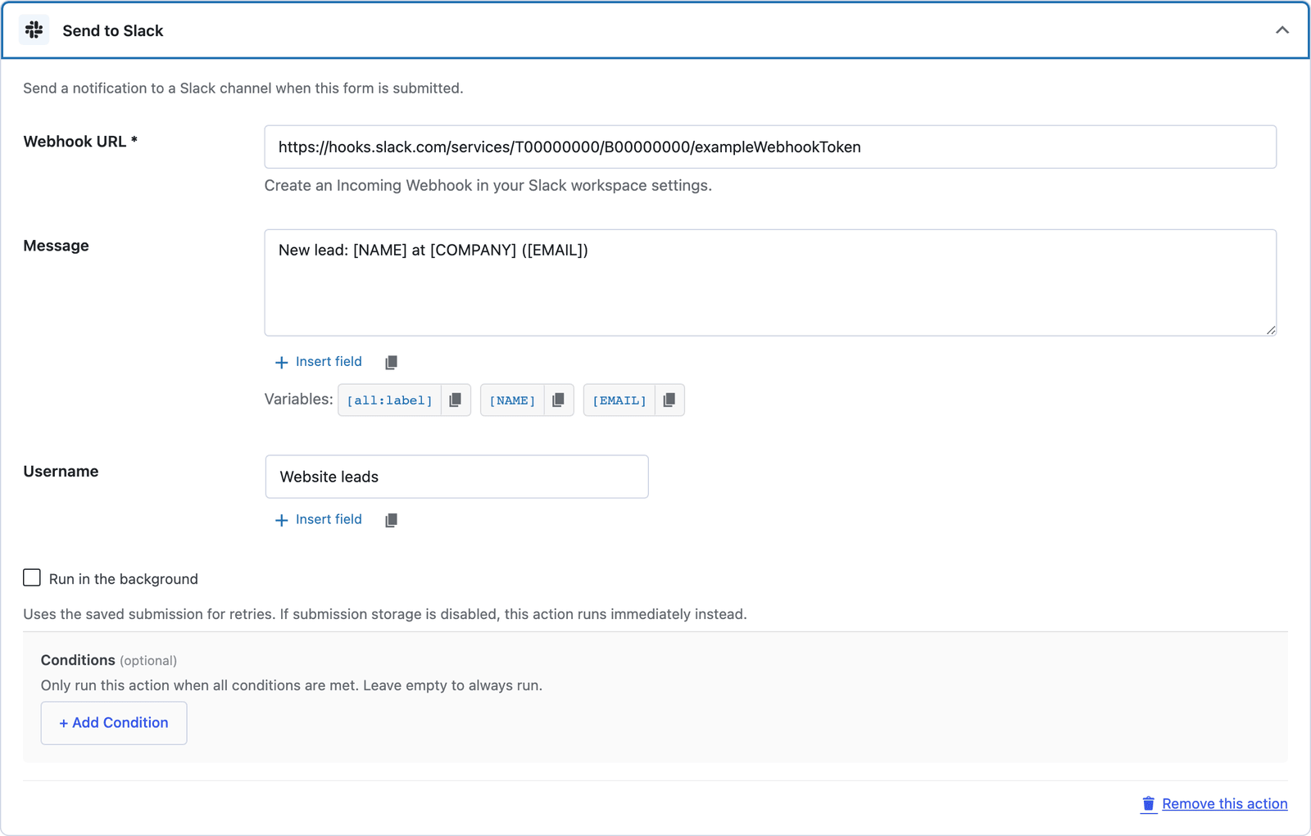Viewport: 1311px width, 836px height.
Task: Select the [NAME] variable
Action: pyautogui.click(x=512, y=400)
